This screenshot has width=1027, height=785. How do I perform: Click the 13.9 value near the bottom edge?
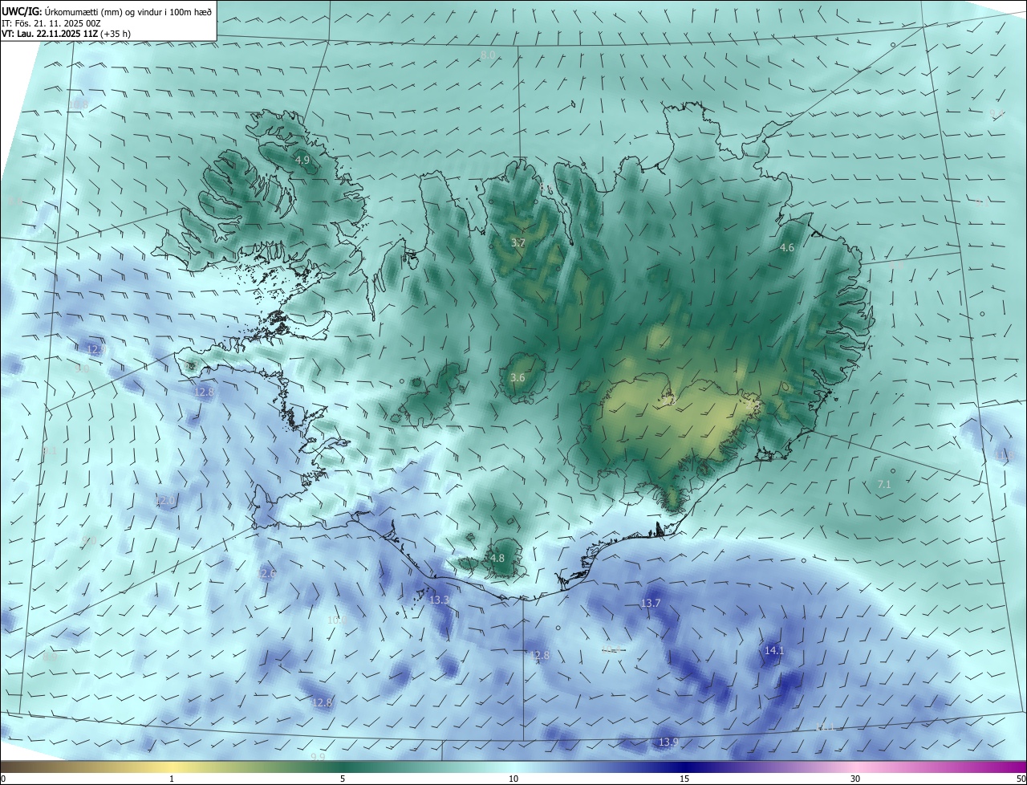(x=668, y=742)
